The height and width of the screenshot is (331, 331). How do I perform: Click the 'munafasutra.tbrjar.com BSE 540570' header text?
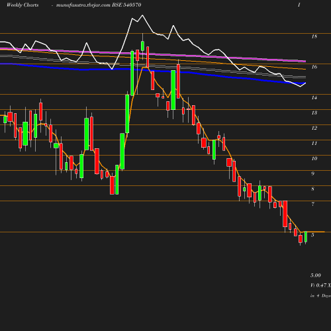(99, 5)
